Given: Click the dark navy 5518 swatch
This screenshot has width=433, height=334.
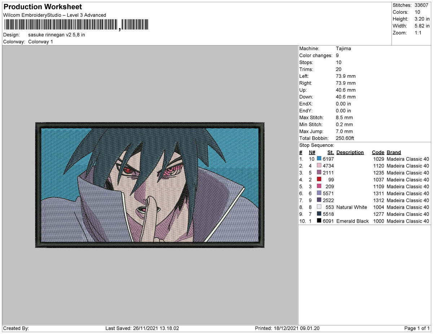Looking at the screenshot, I should point(320,214).
